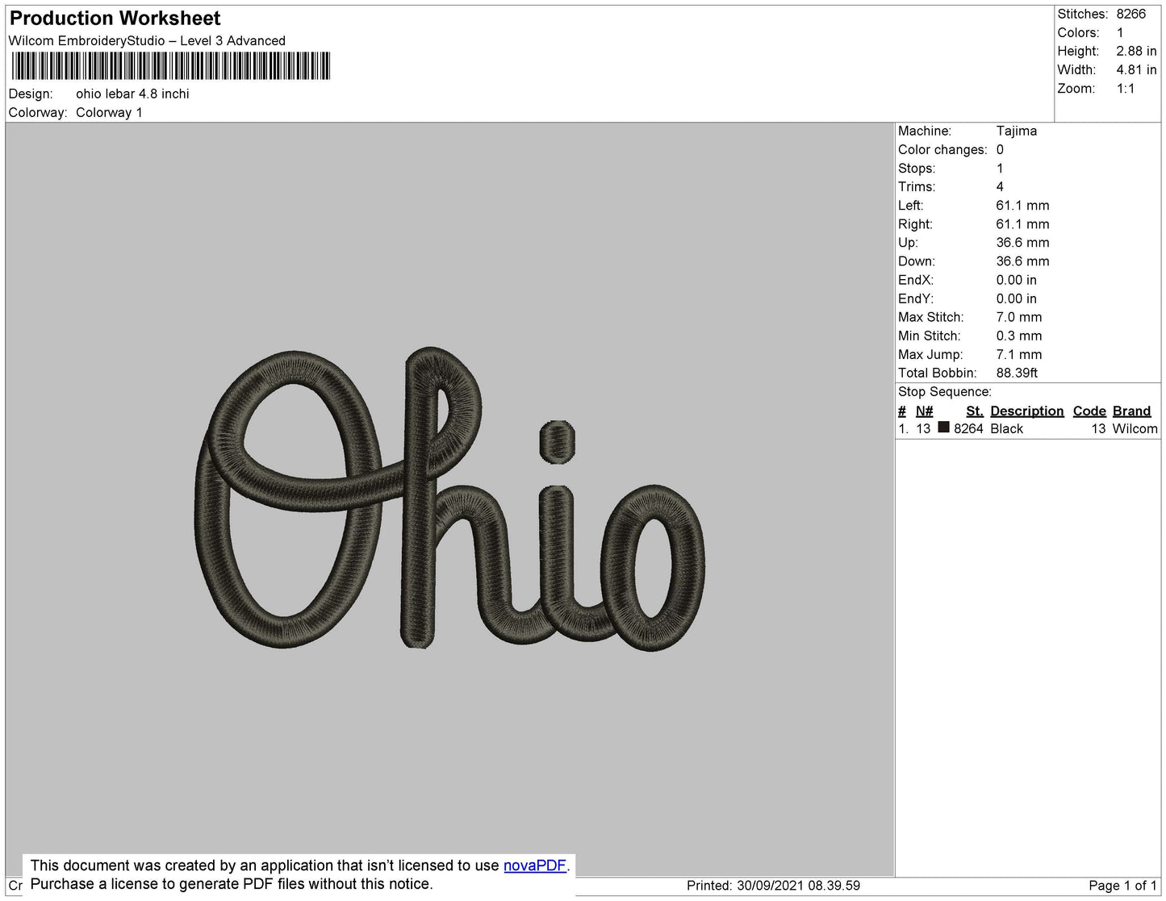This screenshot has width=1166, height=901.
Task: Click the Height value '2.88 in'
Action: pos(1136,51)
